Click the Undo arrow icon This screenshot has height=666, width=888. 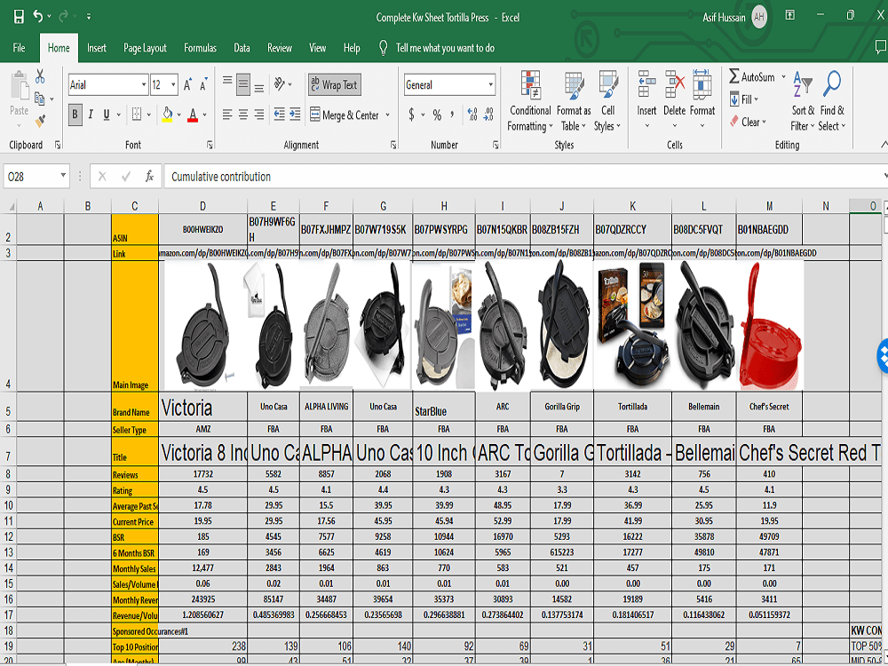pos(37,16)
